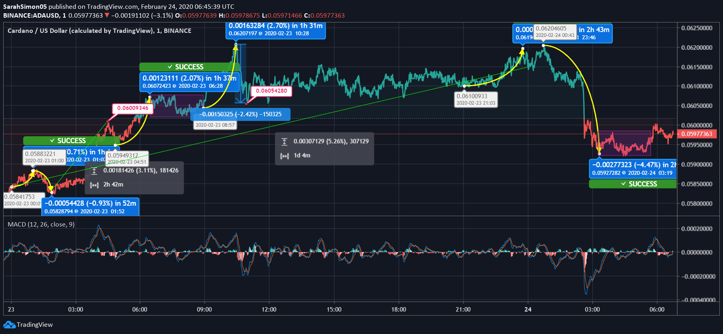Click the 21:00 marker on time axis
The height and width of the screenshot is (334, 723).
[463, 310]
